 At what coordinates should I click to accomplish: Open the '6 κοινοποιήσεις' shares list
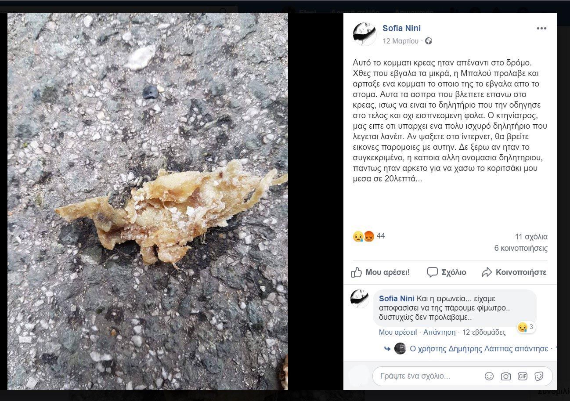coord(521,249)
